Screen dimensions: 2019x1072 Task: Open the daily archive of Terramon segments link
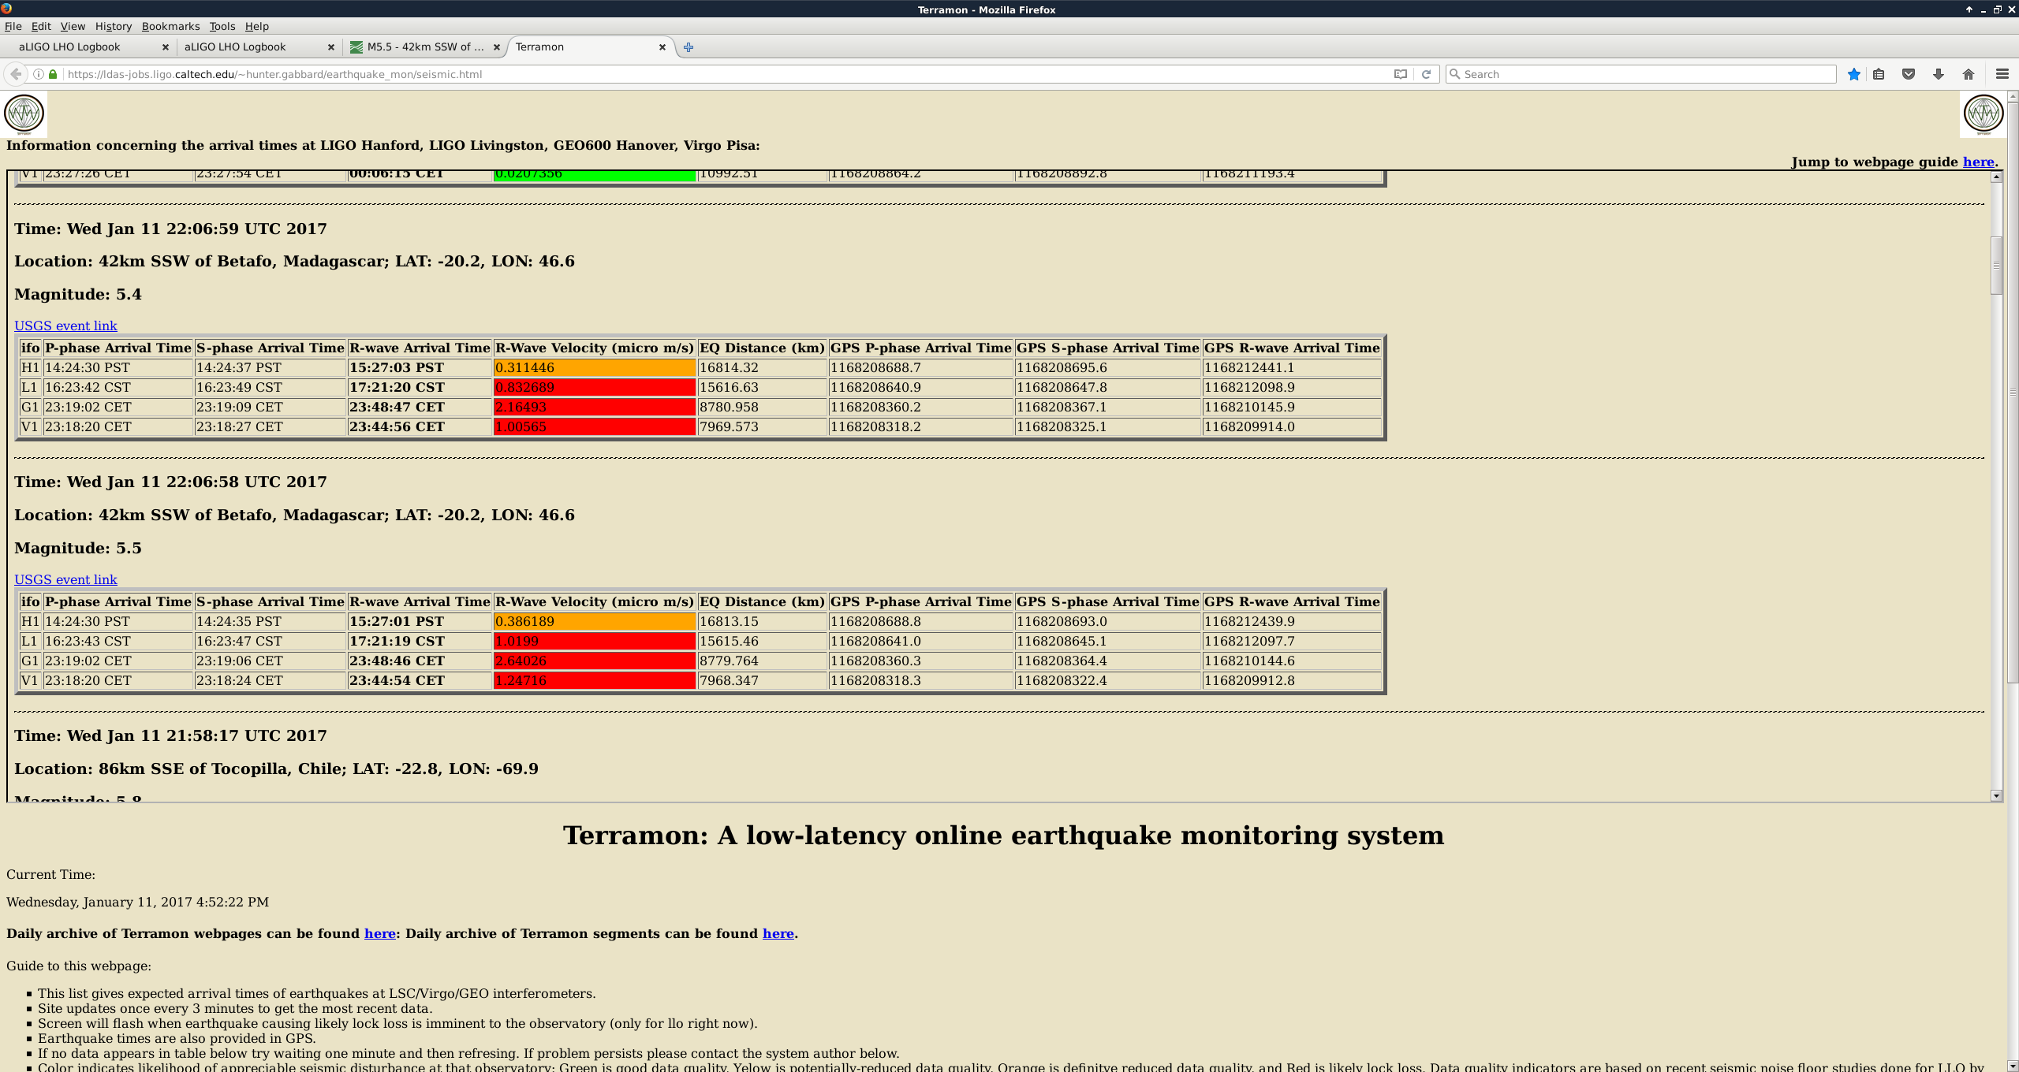click(x=778, y=933)
